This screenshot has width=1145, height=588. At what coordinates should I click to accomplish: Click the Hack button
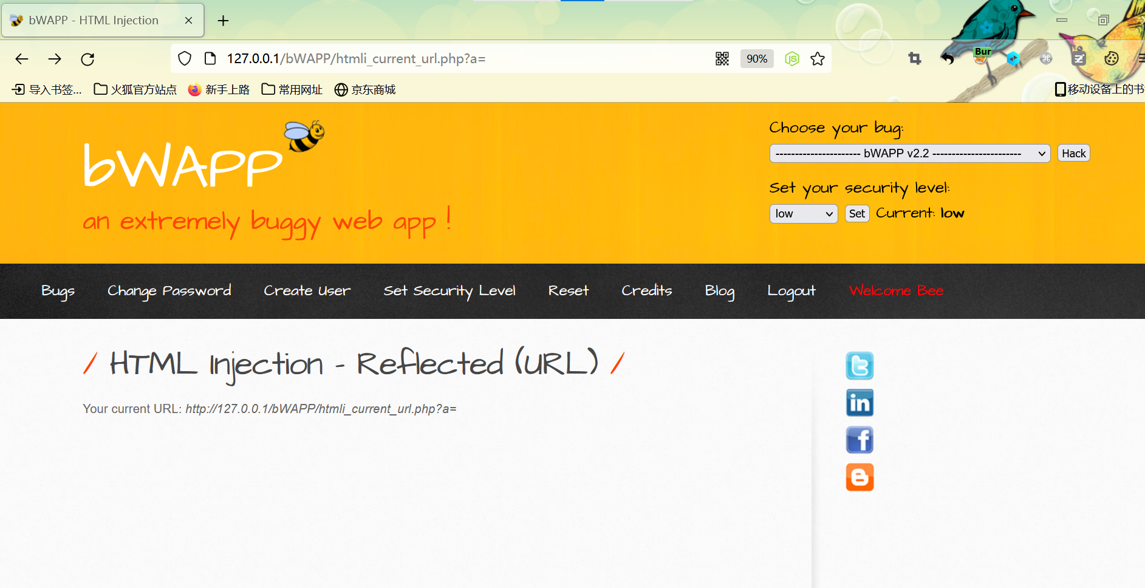pos(1074,153)
